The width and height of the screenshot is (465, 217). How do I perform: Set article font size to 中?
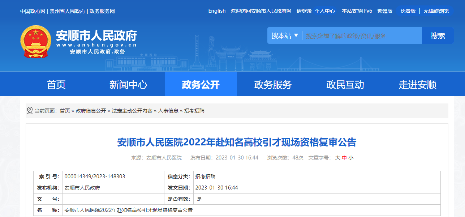pyautogui.click(x=344, y=158)
